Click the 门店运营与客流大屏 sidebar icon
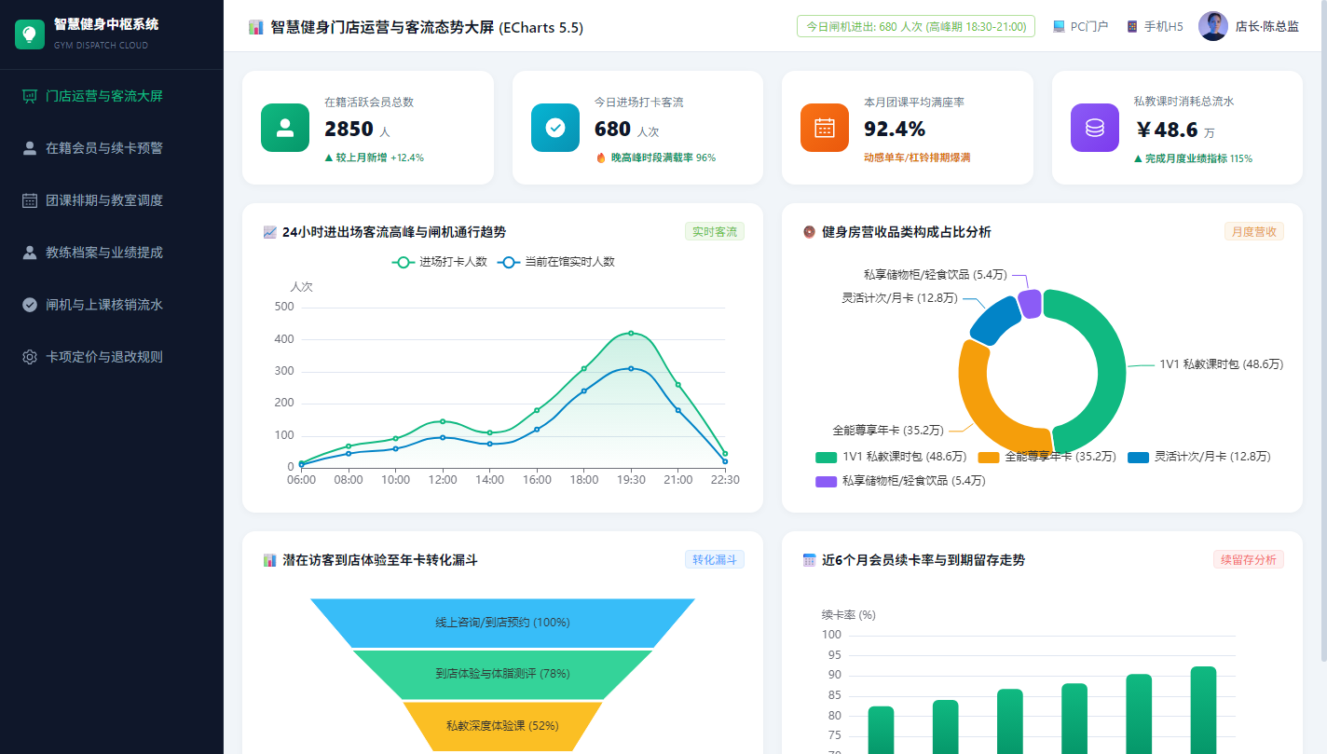Image resolution: width=1327 pixels, height=754 pixels. tap(30, 96)
